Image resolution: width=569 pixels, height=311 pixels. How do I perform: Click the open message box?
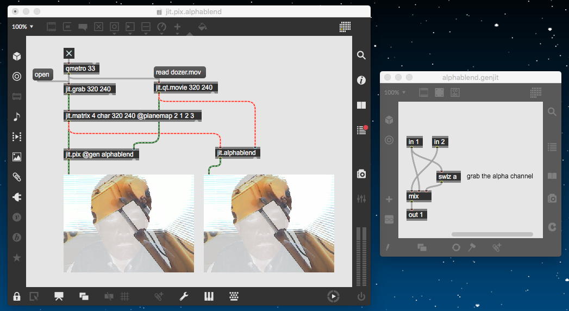[43, 74]
